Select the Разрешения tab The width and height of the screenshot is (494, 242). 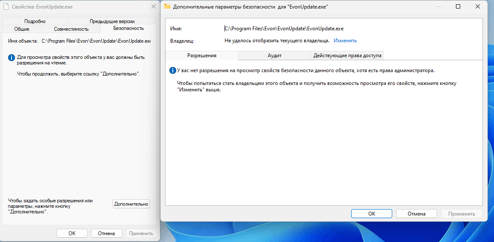point(201,55)
